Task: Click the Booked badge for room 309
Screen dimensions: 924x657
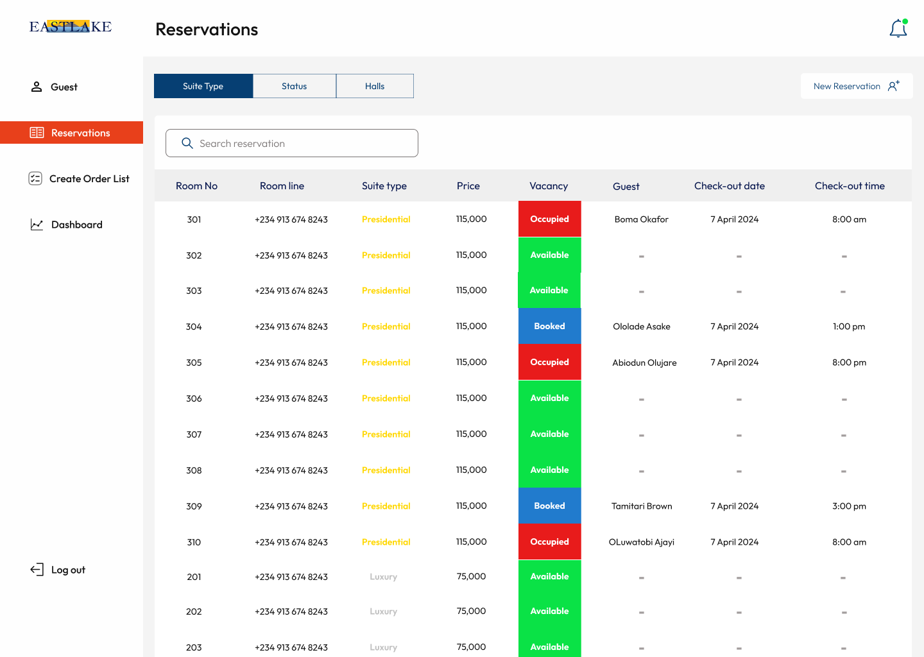Action: pyautogui.click(x=550, y=506)
